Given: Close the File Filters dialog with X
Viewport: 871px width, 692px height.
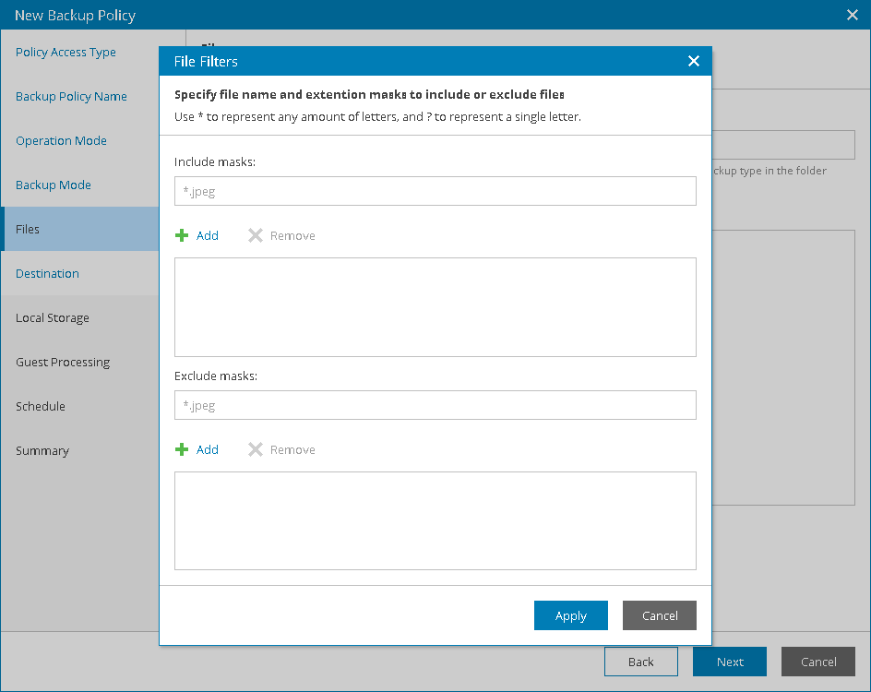Looking at the screenshot, I should click(693, 61).
